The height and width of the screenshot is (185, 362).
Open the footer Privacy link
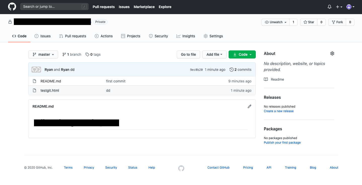pos(89,168)
